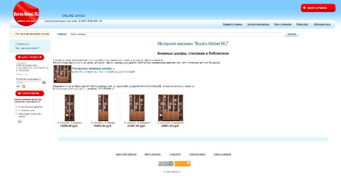This screenshot has width=341, height=193.
Task: Open product image '2 секции, 2 двери'
Action: (x=69, y=108)
